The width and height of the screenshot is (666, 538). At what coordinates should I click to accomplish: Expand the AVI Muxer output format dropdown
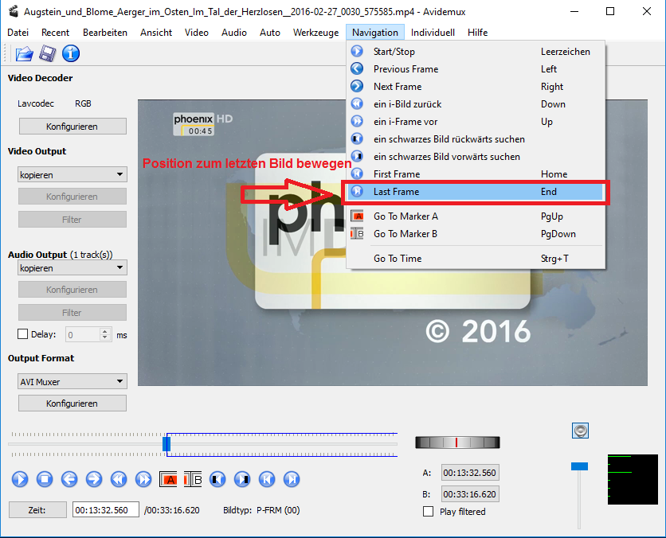(72, 382)
